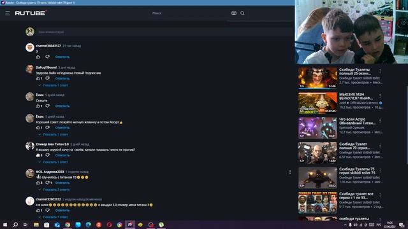
Task: Focus the new comment input box
Action: point(165,32)
